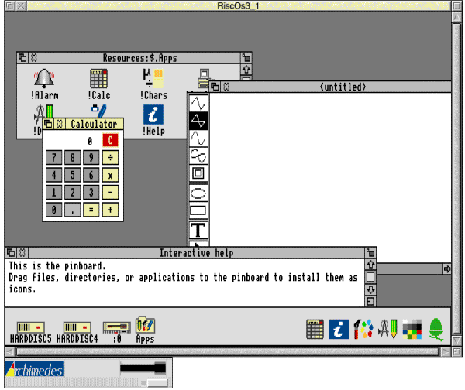Open the floppy drive :0 icon
Screen dimensions: 465x390
point(116,327)
